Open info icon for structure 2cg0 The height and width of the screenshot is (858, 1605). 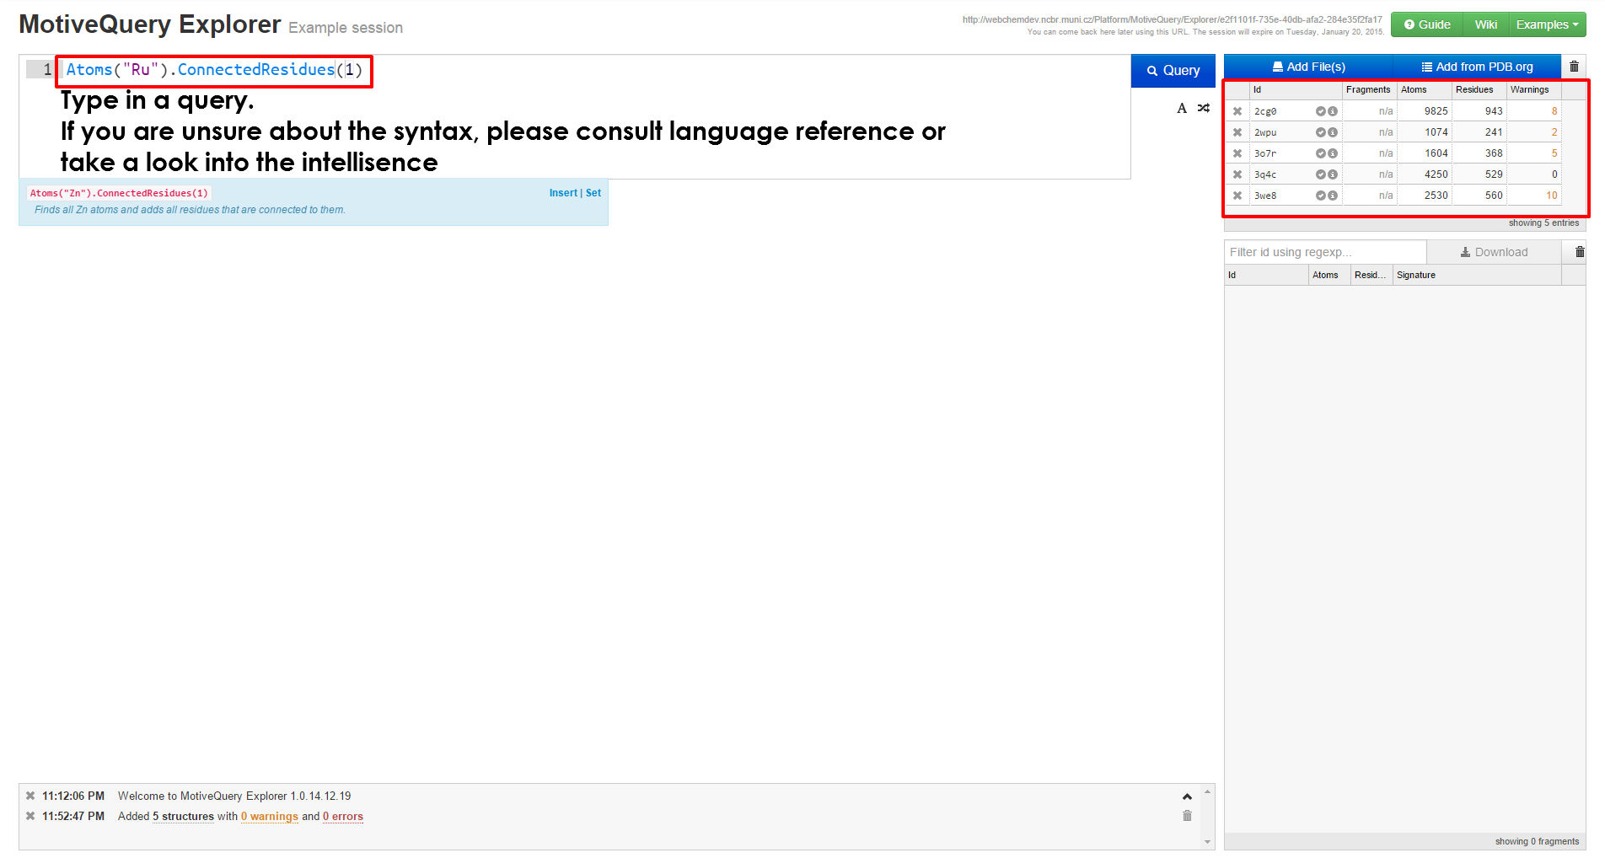pyautogui.click(x=1333, y=111)
